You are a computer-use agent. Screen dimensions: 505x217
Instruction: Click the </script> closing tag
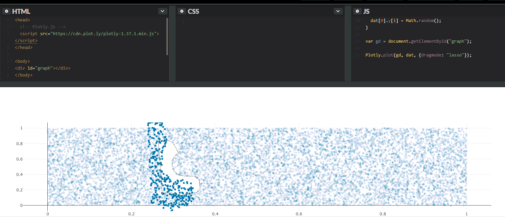(x=26, y=41)
